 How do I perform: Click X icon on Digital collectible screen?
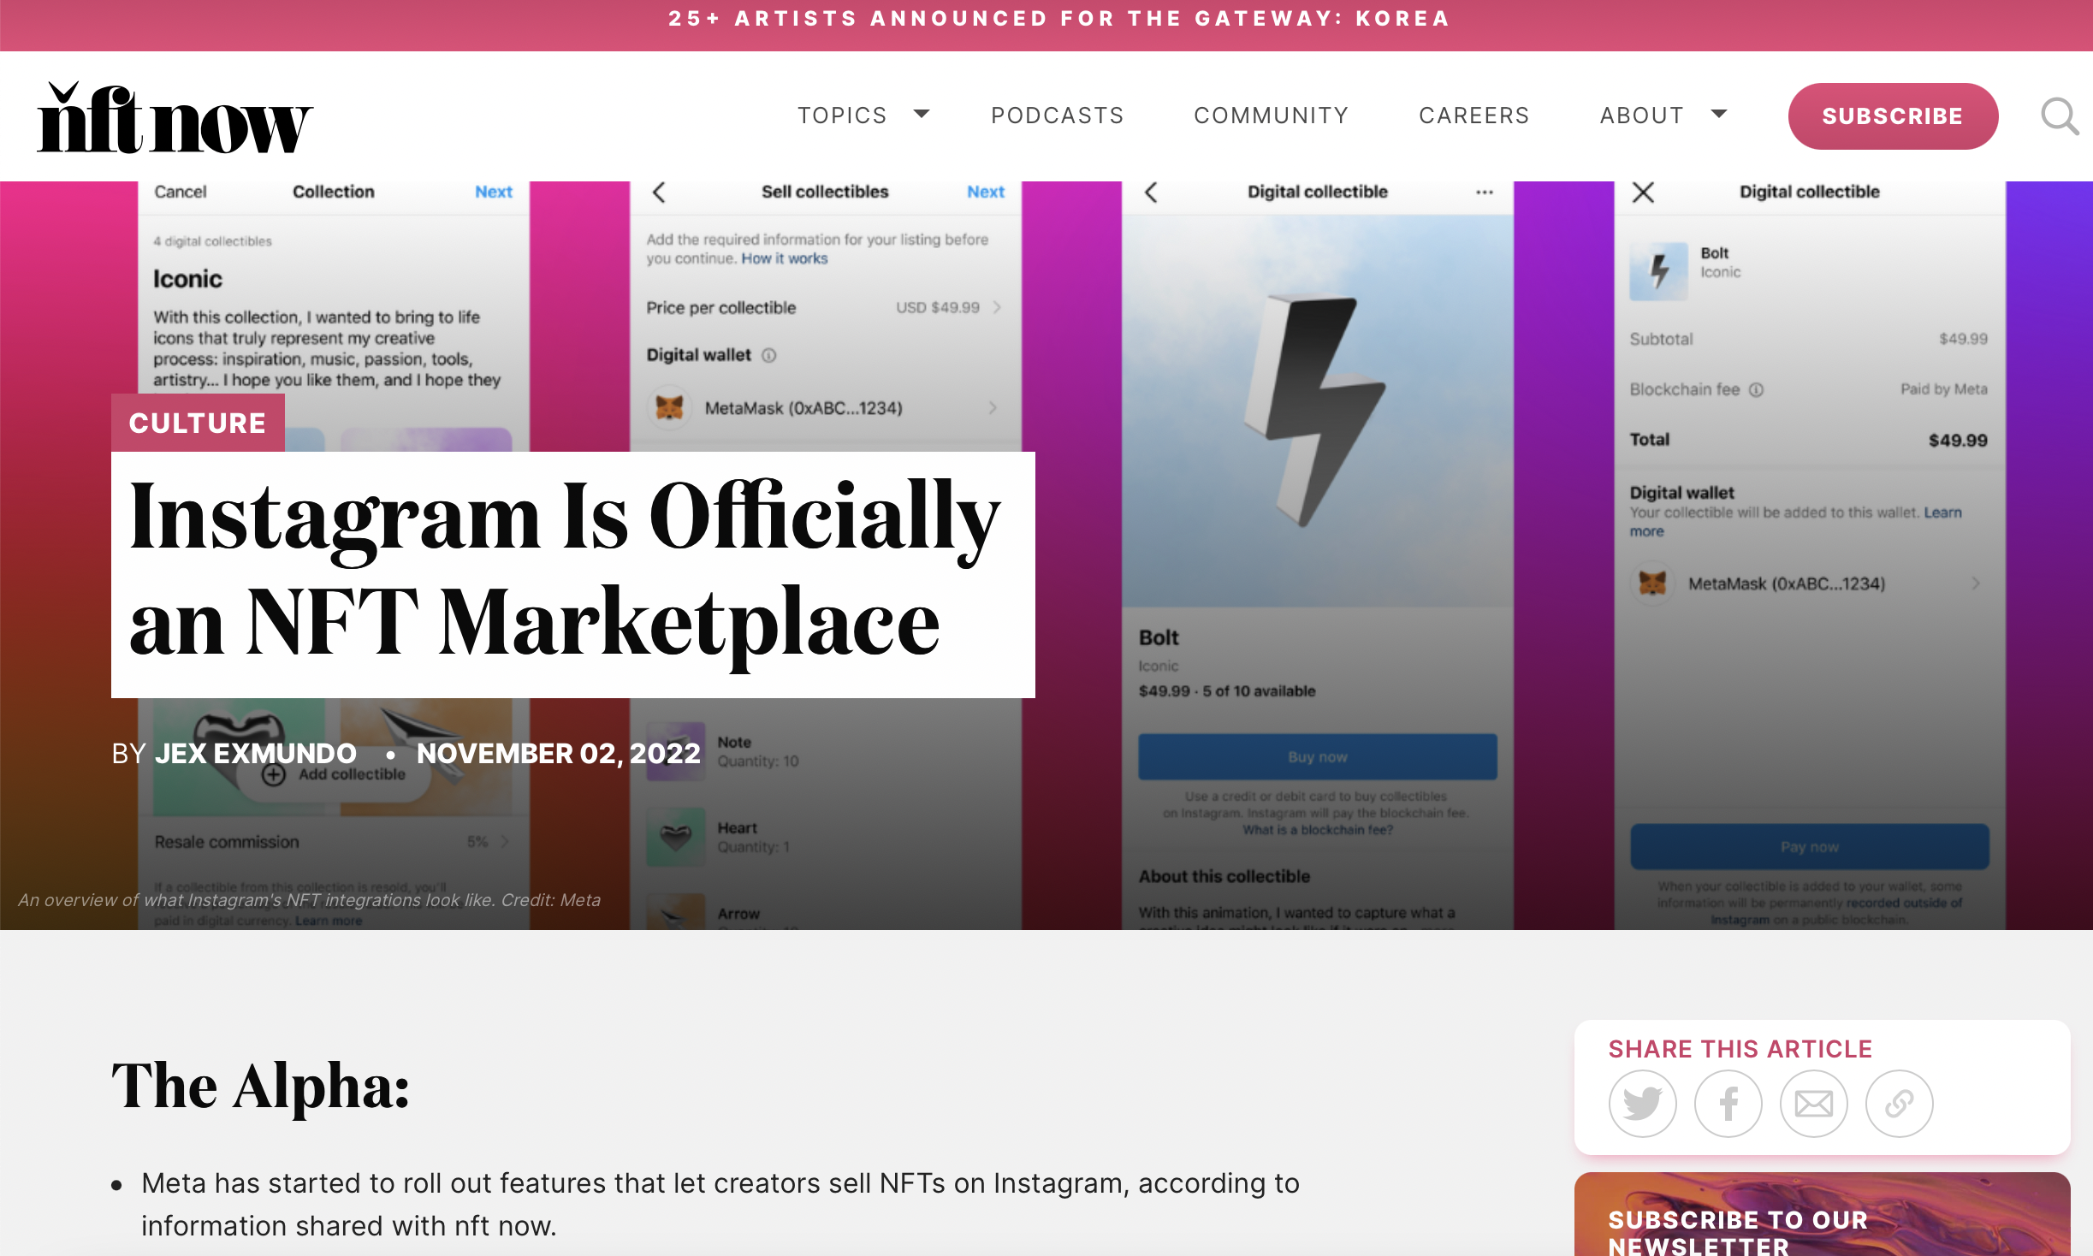(1643, 193)
